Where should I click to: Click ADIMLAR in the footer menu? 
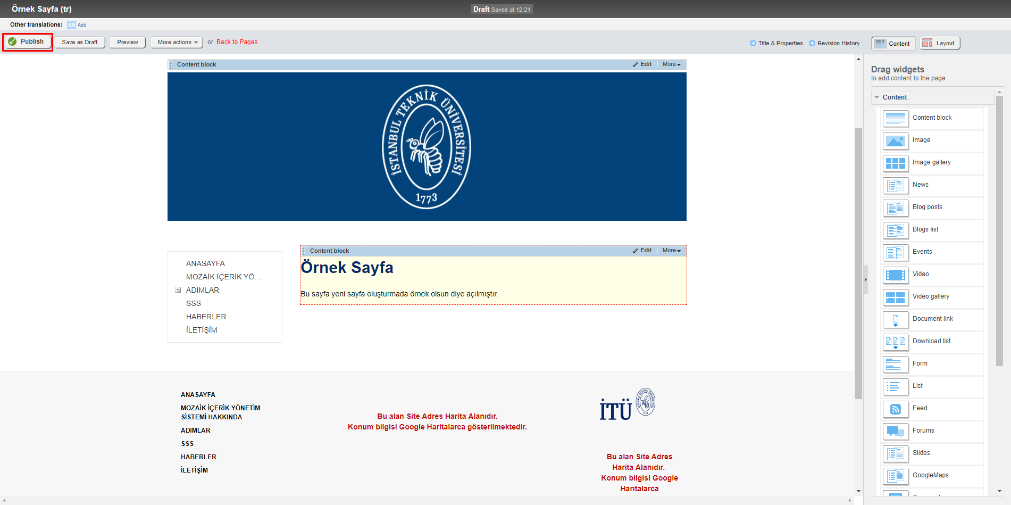click(195, 431)
